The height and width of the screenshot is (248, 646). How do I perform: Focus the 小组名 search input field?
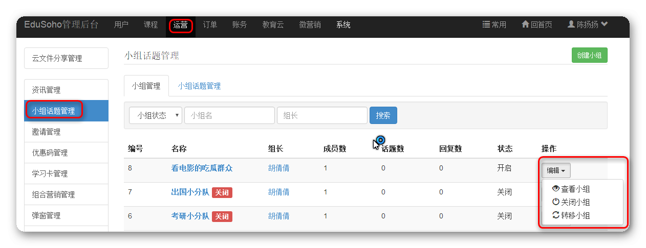click(229, 115)
